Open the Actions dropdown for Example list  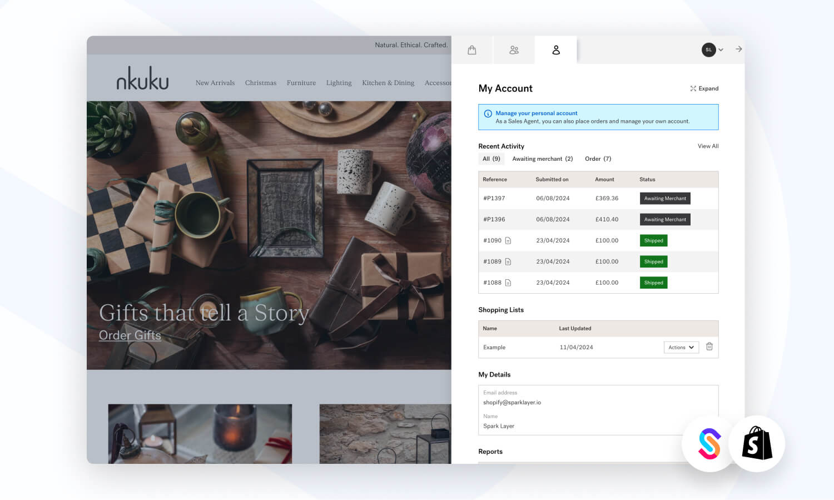[681, 348]
